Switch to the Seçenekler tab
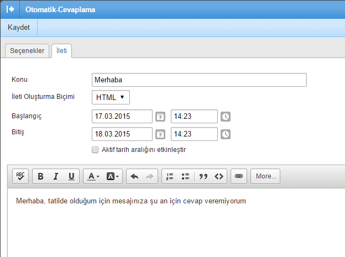This screenshot has height=257, width=345. coord(27,51)
